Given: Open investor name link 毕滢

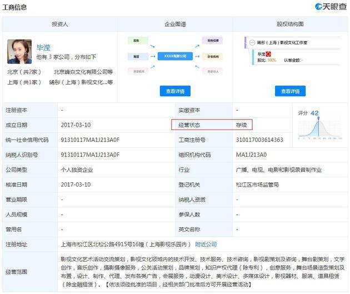Looking at the screenshot, I should pos(43,48).
